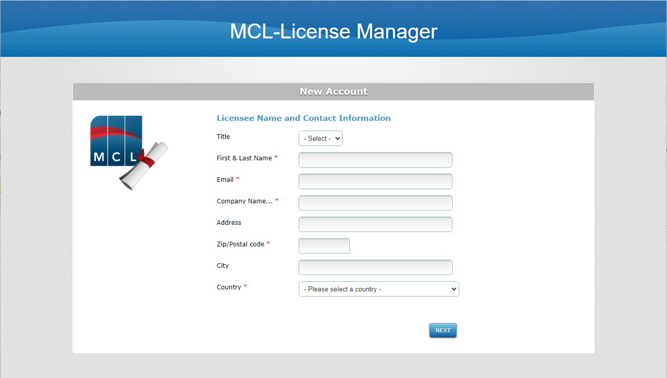Expand the country selection dropdown
Image resolution: width=667 pixels, height=378 pixels.
tap(379, 289)
